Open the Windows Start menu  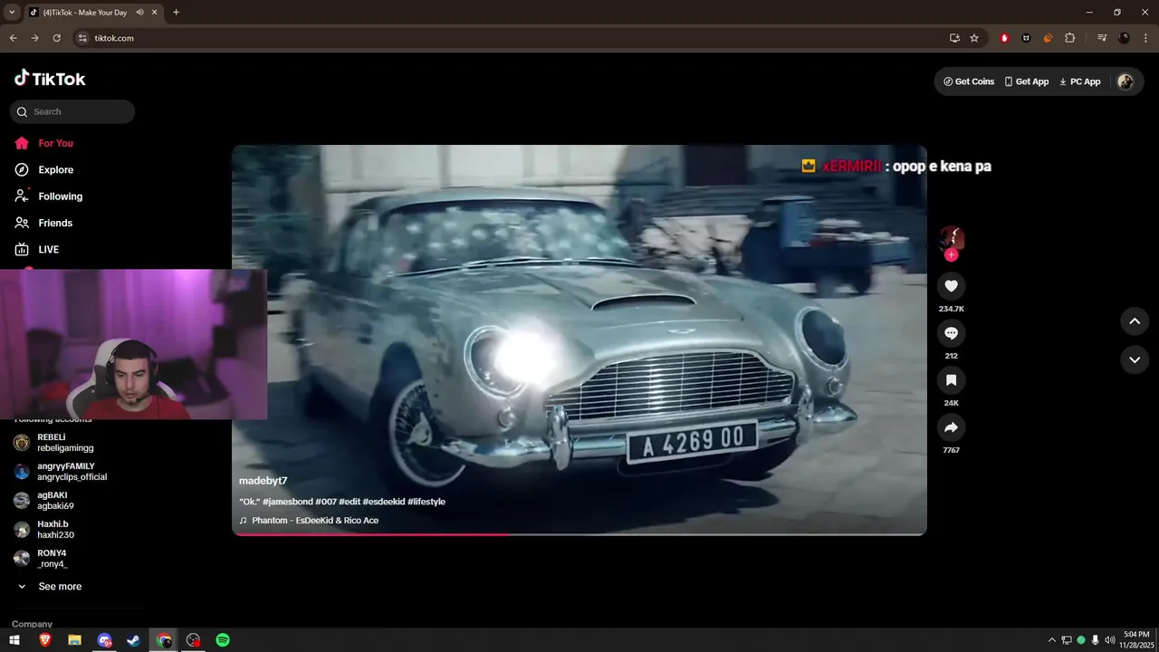tap(14, 640)
